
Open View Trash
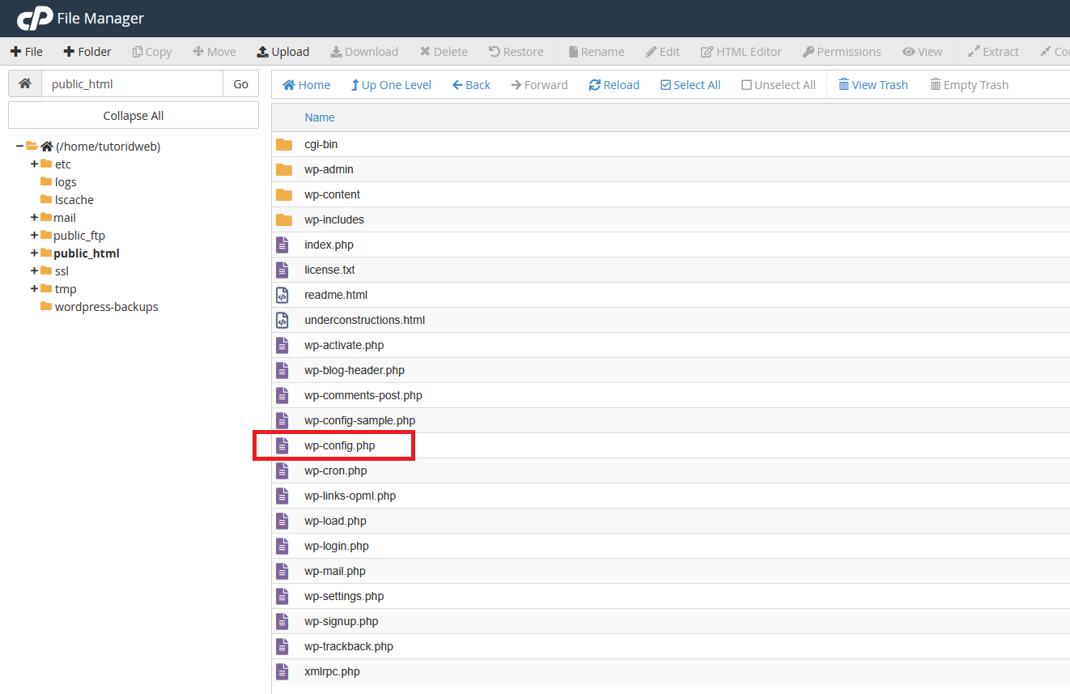click(x=873, y=84)
